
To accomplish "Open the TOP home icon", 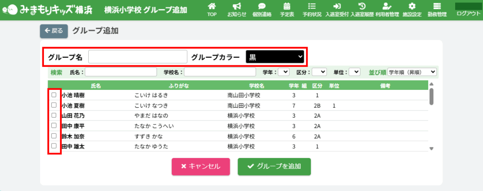I will [x=212, y=7].
